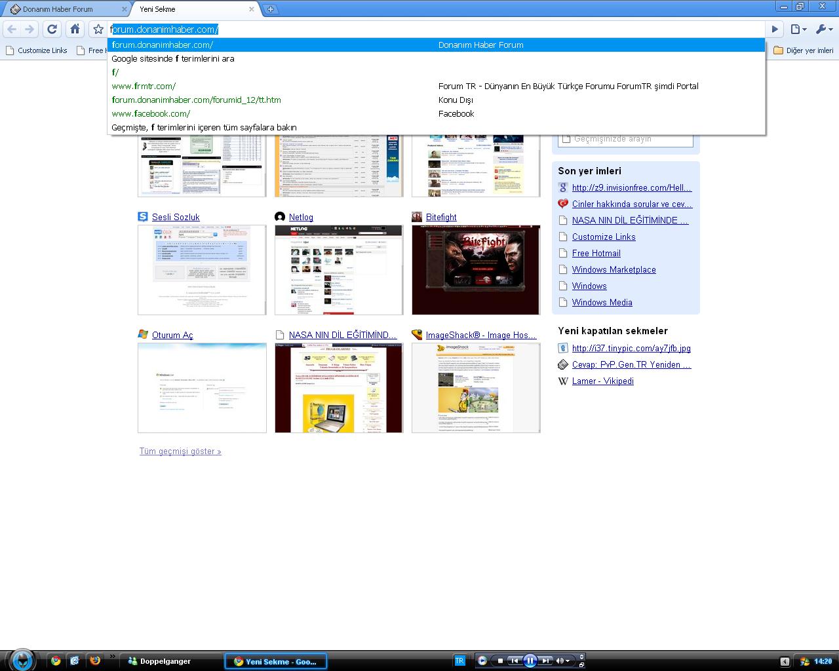Click TR language indicator on taskbar
The image size is (839, 671).
459,661
